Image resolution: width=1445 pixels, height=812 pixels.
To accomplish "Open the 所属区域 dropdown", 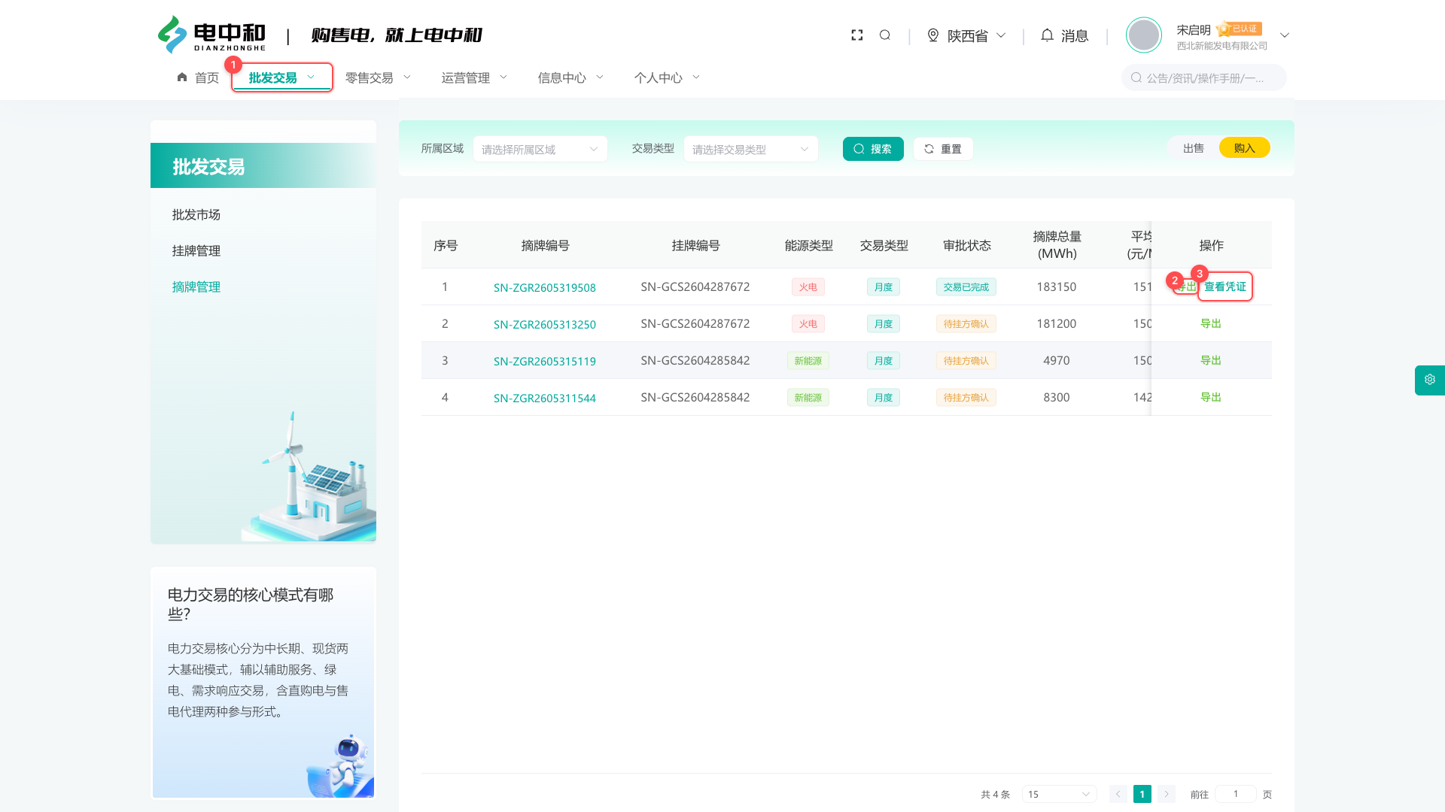I will tap(540, 149).
